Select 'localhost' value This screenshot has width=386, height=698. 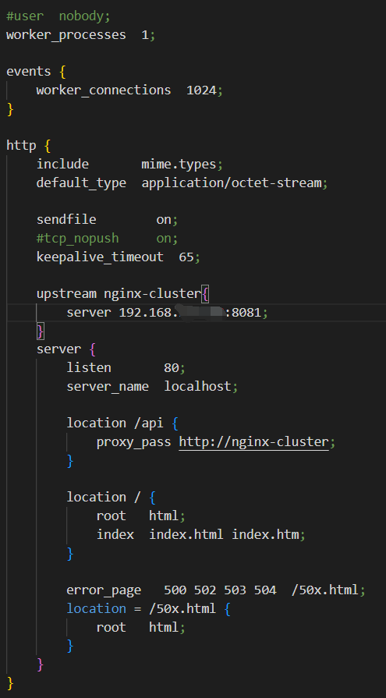pyautogui.click(x=197, y=386)
